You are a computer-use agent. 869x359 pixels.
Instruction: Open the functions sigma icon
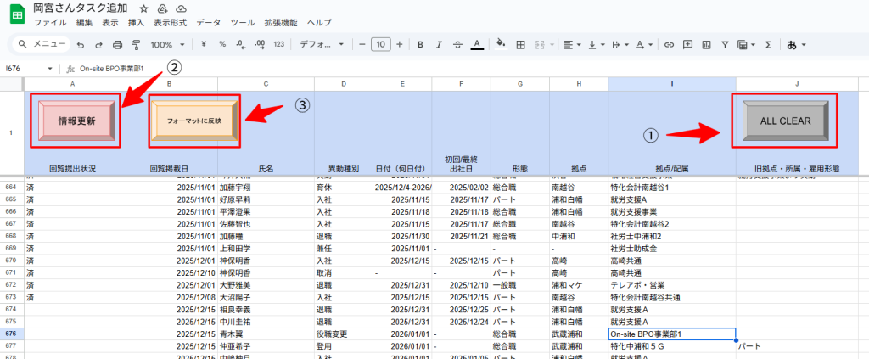[768, 44]
